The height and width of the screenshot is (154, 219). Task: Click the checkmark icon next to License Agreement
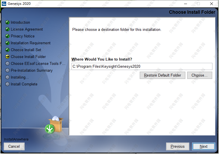pos(7,29)
